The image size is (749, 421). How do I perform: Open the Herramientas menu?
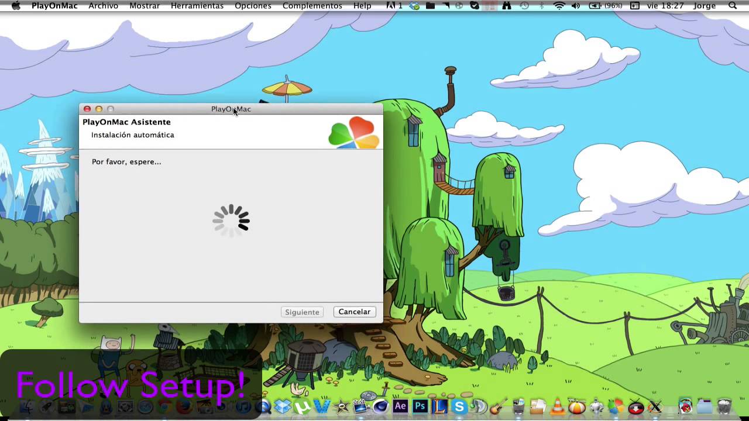[x=197, y=5]
